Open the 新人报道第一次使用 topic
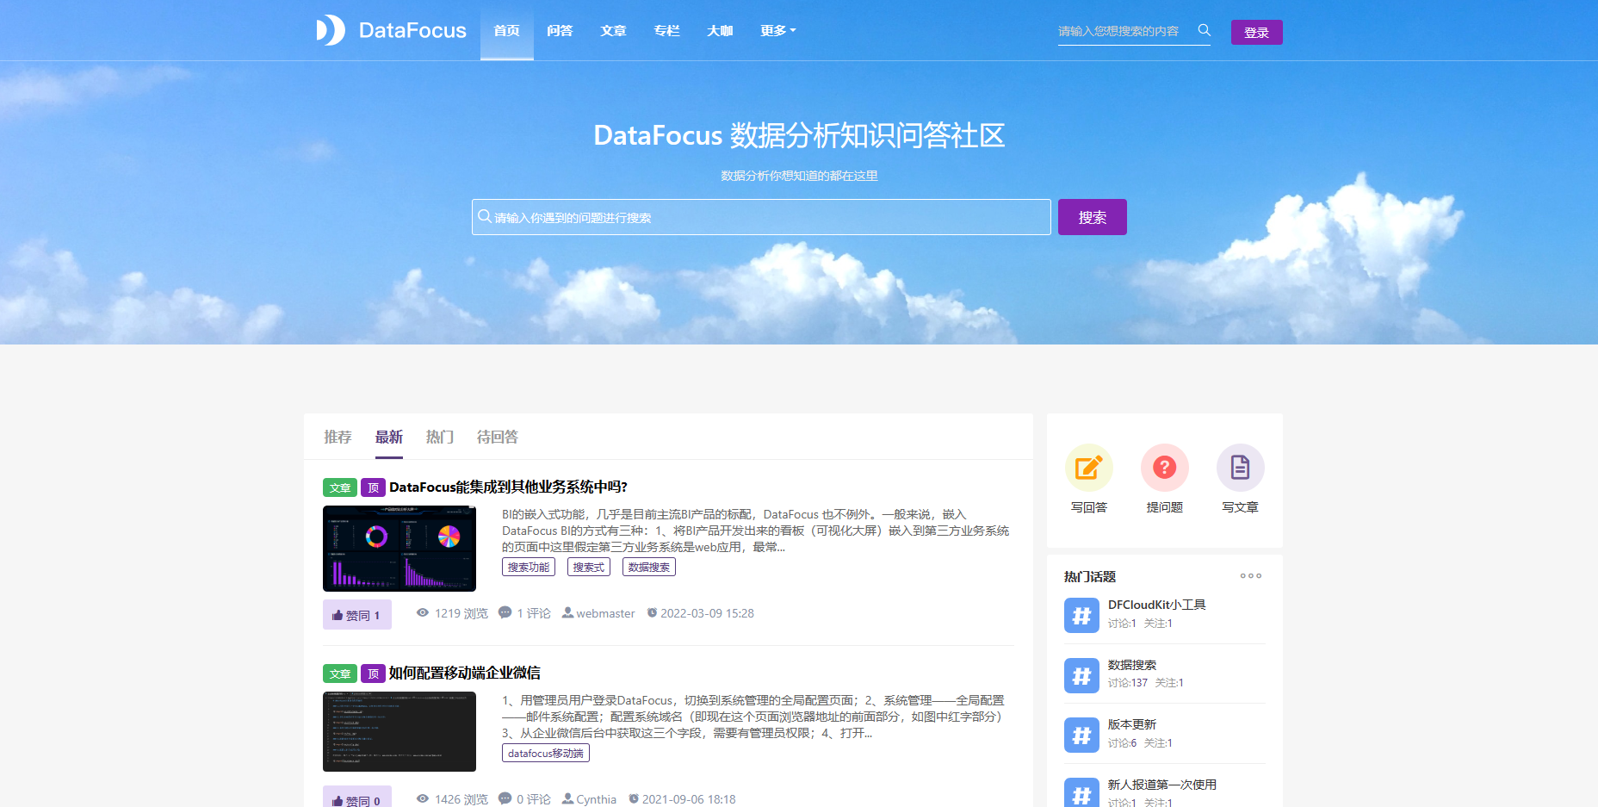1598x807 pixels. coord(1161,785)
